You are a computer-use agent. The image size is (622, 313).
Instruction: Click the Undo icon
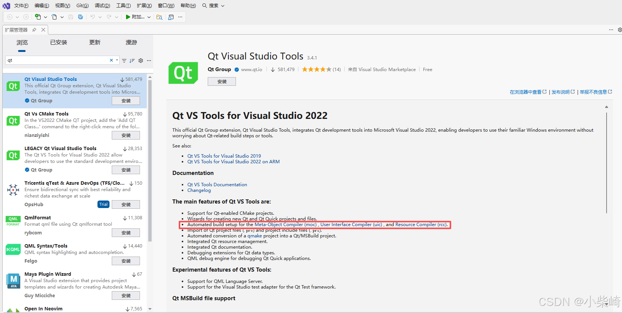point(93,17)
